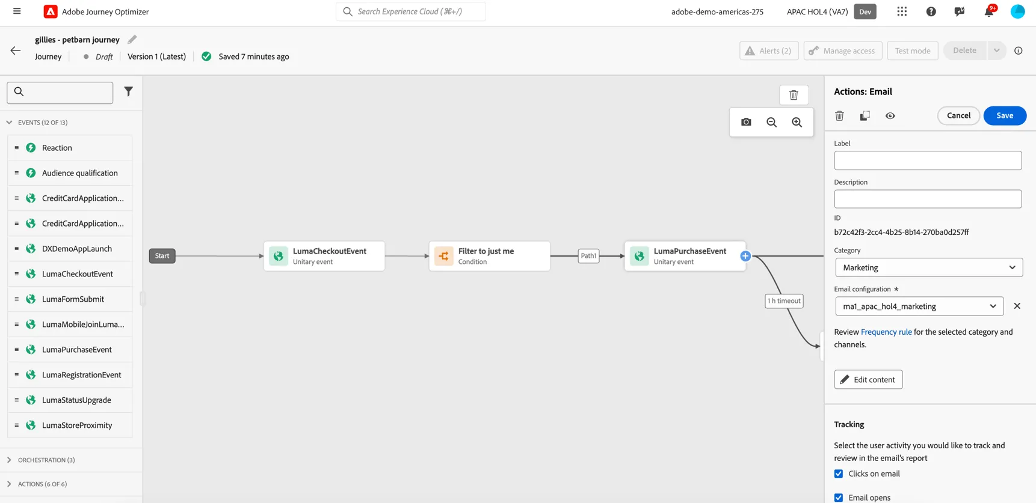Click the Description input field
Image resolution: width=1036 pixels, height=503 pixels.
pyautogui.click(x=928, y=199)
